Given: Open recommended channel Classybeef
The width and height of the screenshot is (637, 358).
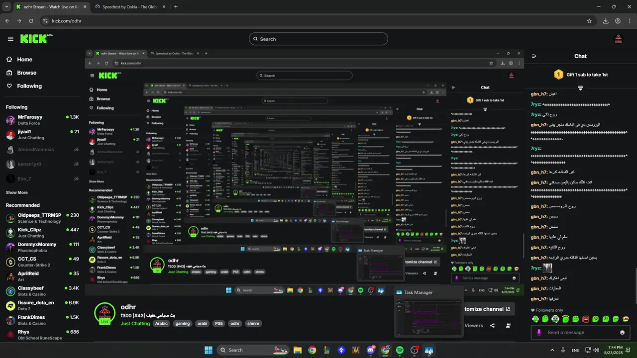Looking at the screenshot, I should click(42, 291).
